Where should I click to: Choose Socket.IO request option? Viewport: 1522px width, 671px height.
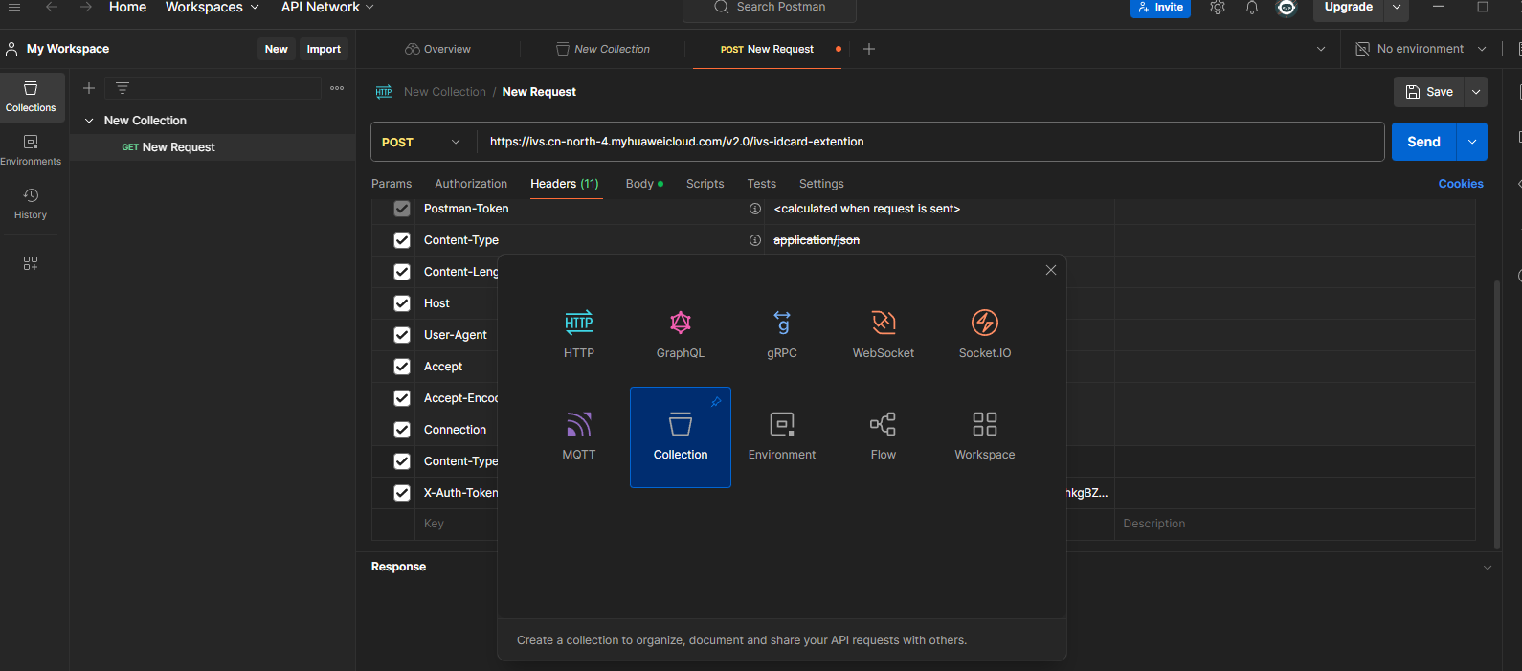tap(985, 335)
